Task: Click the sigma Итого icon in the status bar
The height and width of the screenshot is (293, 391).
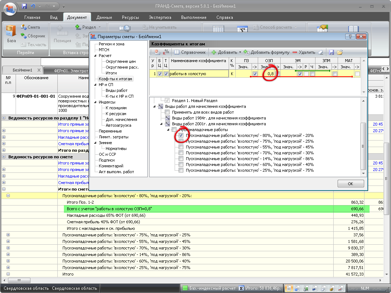Action: click(x=241, y=288)
